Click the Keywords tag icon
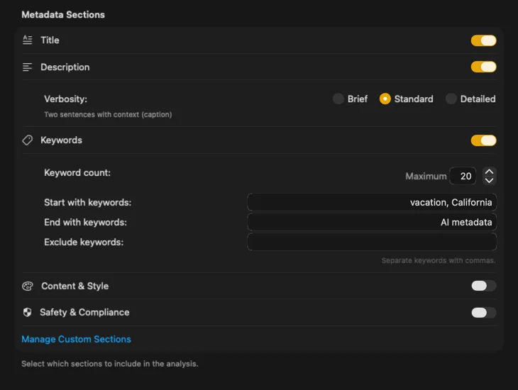The height and width of the screenshot is (390, 518). point(28,140)
